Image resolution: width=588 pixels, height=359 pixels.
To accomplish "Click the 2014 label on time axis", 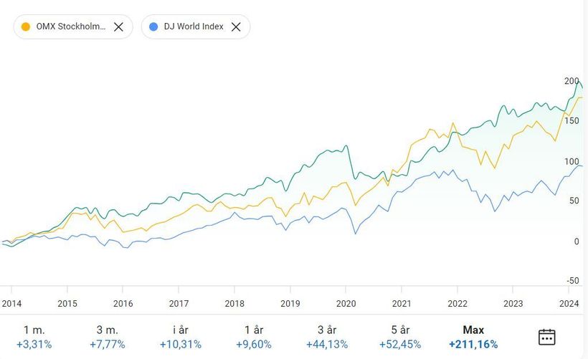I will [x=11, y=304].
